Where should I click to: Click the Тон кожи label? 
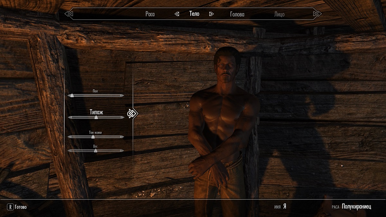click(95, 132)
